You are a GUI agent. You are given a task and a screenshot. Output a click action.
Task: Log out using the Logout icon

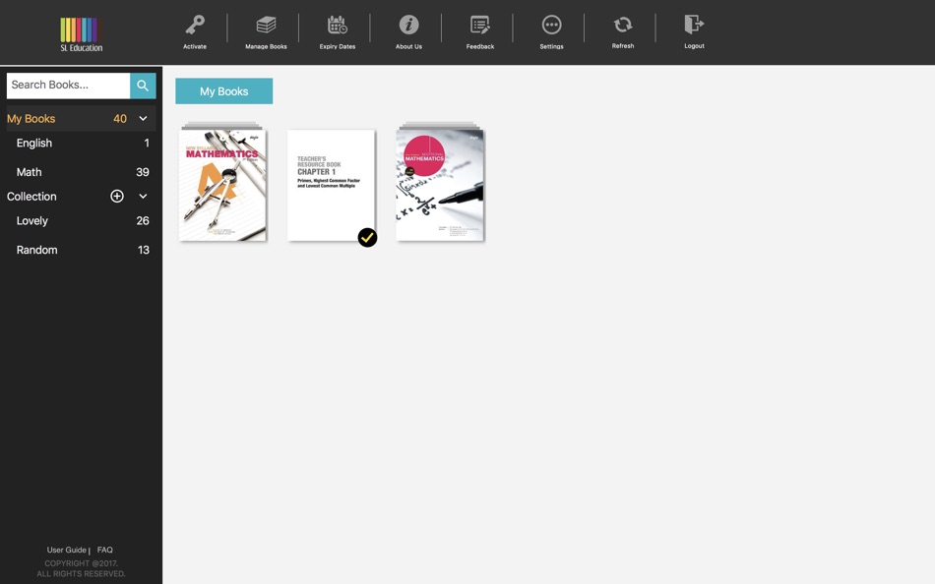[x=694, y=25]
